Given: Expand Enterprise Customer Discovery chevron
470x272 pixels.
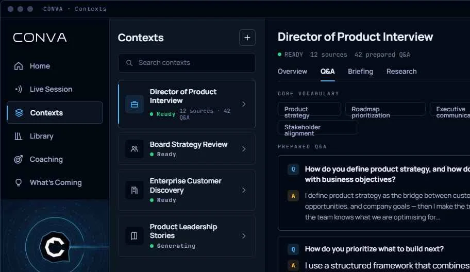Looking at the screenshot, I should pyautogui.click(x=244, y=190).
